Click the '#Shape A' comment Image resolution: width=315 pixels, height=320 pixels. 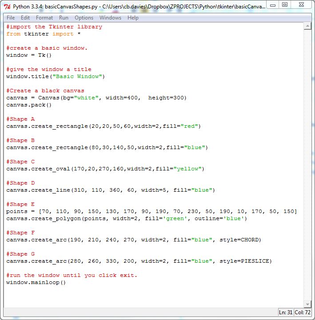pos(20,119)
